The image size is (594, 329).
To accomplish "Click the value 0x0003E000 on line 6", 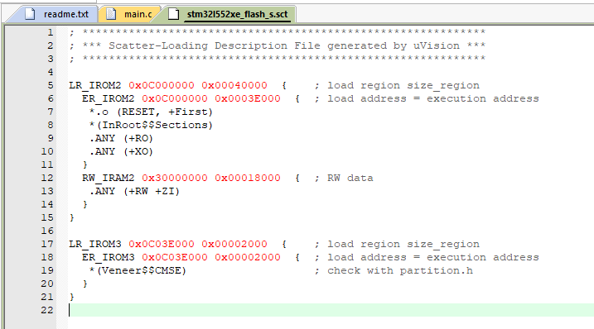I will click(x=248, y=98).
